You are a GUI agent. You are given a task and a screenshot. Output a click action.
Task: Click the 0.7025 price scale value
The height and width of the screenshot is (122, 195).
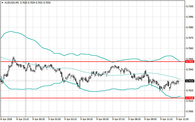(190, 90)
